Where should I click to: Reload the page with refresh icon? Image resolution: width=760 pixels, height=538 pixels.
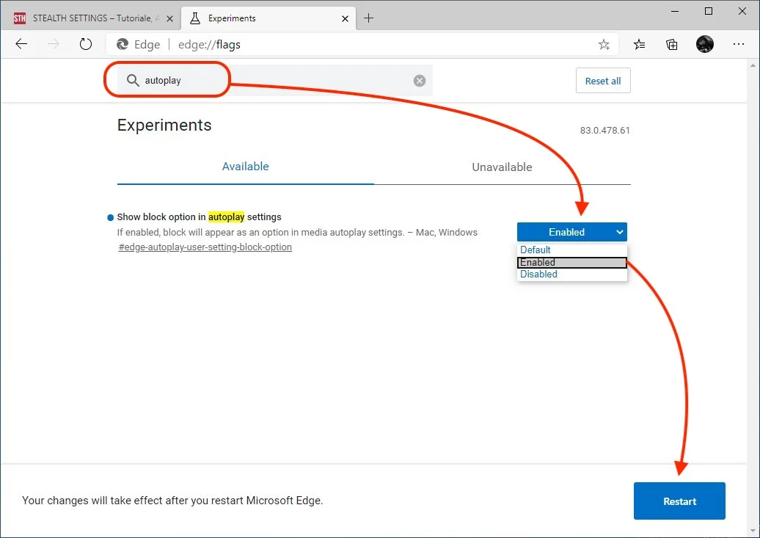click(x=86, y=44)
